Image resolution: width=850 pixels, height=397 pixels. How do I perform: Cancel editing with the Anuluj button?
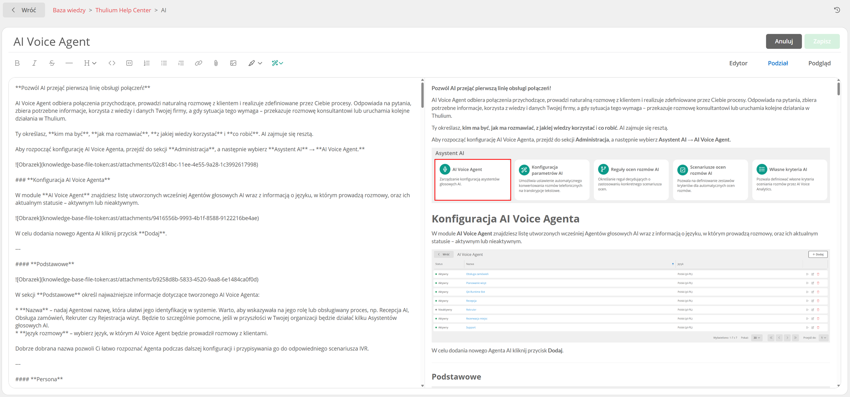tap(784, 41)
